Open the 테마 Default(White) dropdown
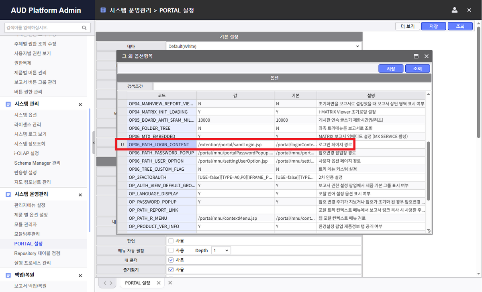Screen dimensions: 482x292 click(263, 46)
